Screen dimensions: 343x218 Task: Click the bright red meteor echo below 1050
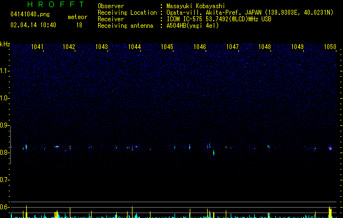click(330, 148)
